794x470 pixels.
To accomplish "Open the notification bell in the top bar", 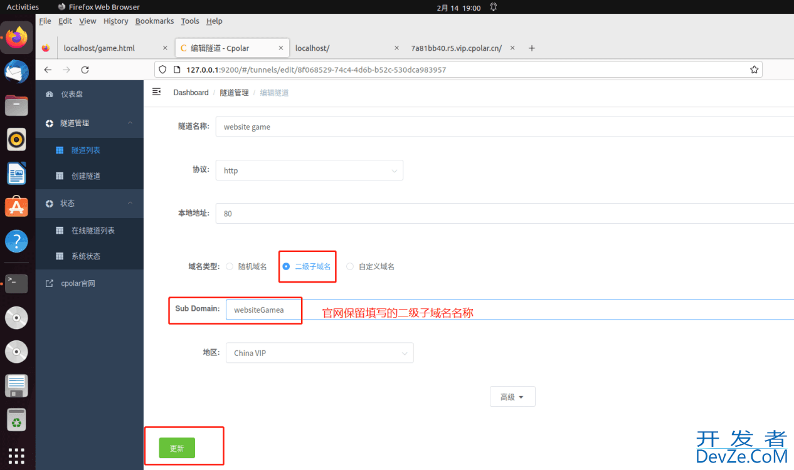I will (x=494, y=7).
